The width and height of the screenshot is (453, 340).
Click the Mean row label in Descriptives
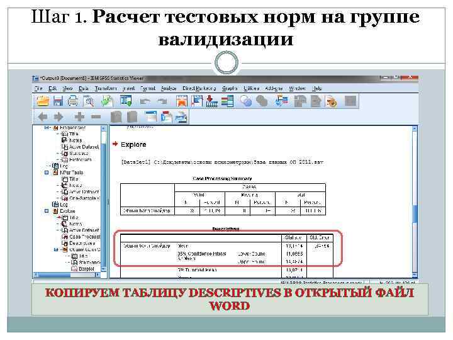(183, 246)
